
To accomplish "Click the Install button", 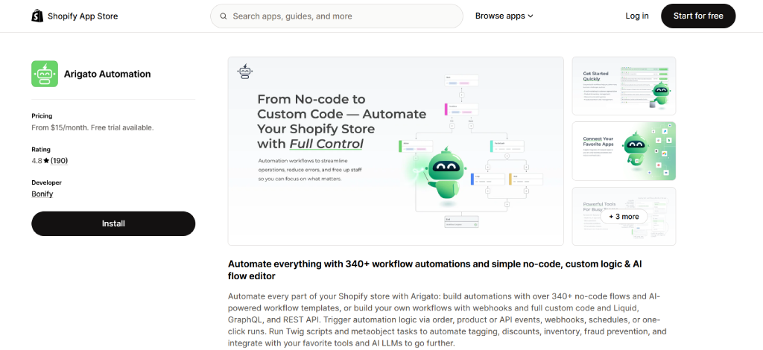I will tap(113, 223).
